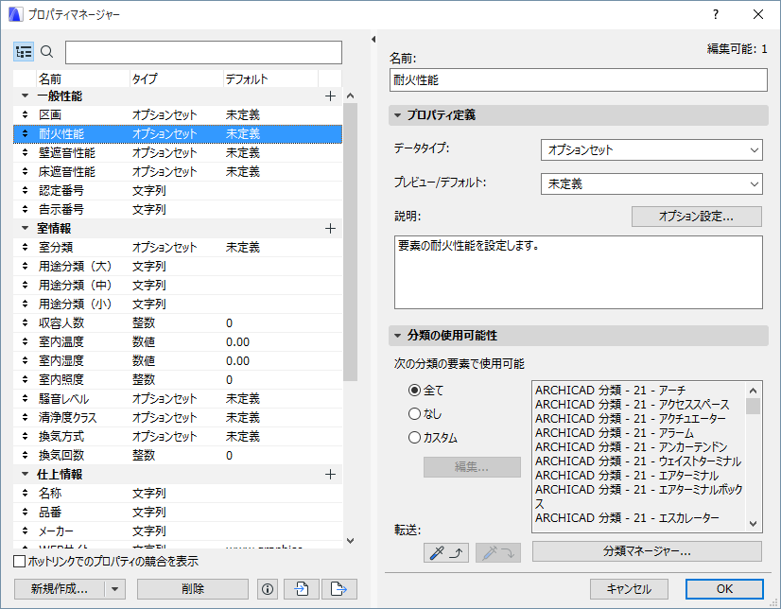Click the export properties icon button
The width and height of the screenshot is (781, 609).
click(x=339, y=589)
